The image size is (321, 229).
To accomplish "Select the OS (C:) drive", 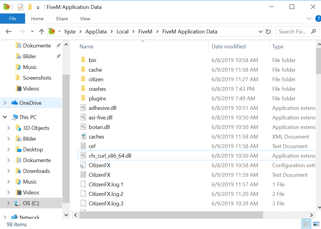I will [x=31, y=203].
